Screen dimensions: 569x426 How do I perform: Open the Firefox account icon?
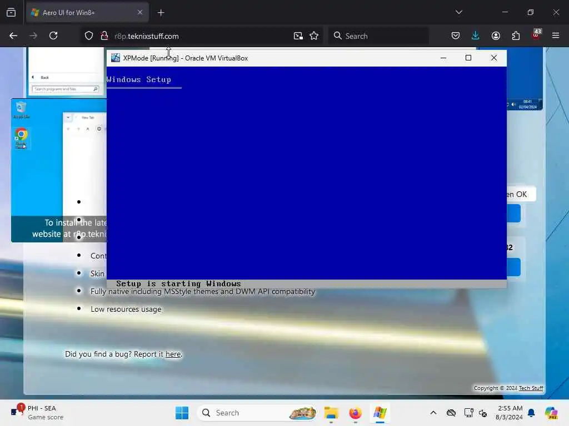(496, 35)
